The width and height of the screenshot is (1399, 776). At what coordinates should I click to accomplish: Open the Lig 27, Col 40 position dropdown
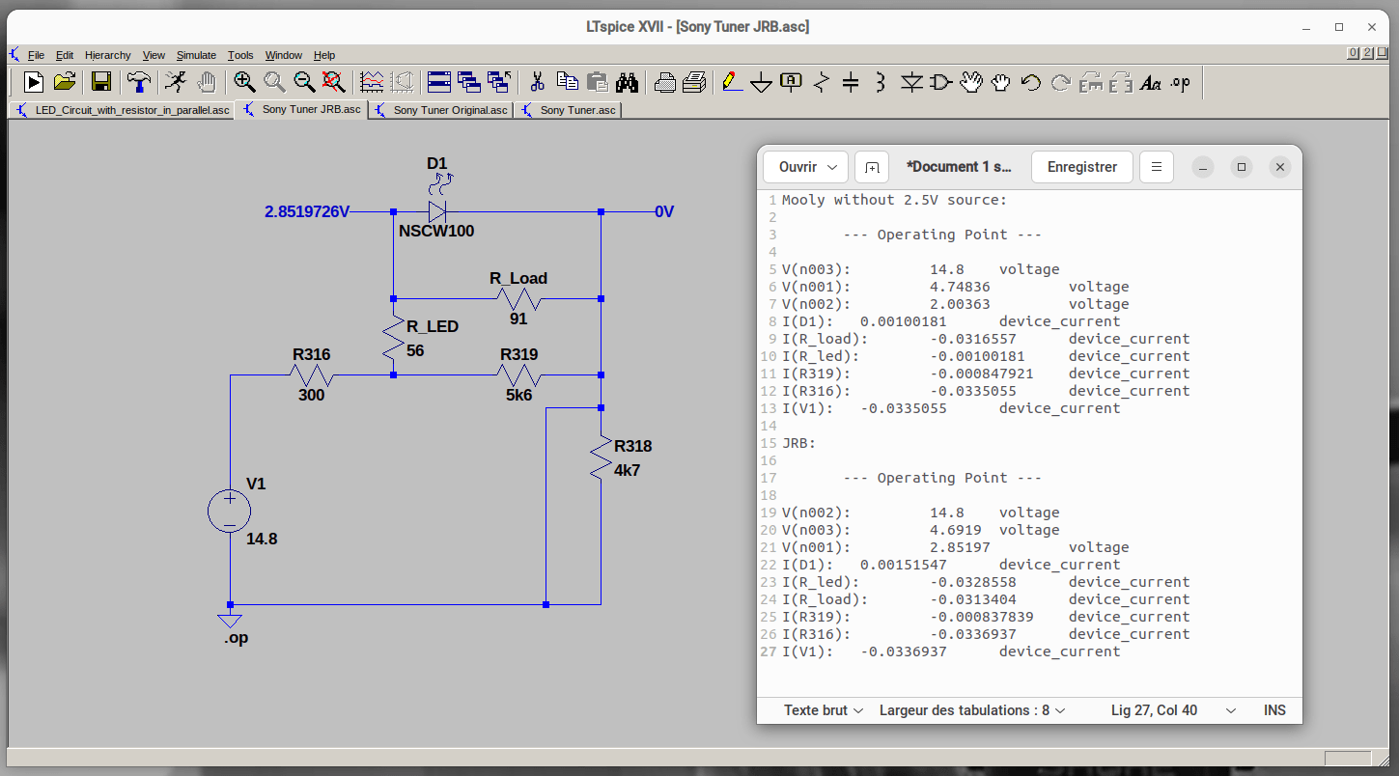[x=1172, y=710]
